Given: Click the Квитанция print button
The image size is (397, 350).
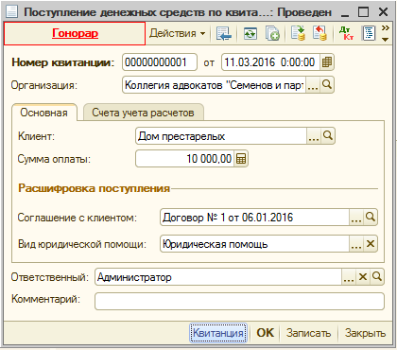Looking at the screenshot, I should 218,333.
